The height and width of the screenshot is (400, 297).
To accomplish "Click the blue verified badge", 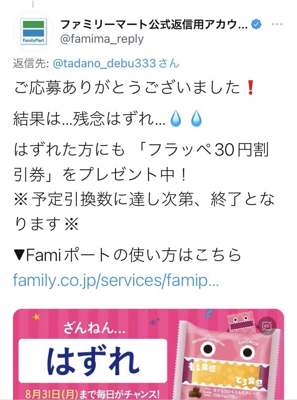I will [x=257, y=24].
